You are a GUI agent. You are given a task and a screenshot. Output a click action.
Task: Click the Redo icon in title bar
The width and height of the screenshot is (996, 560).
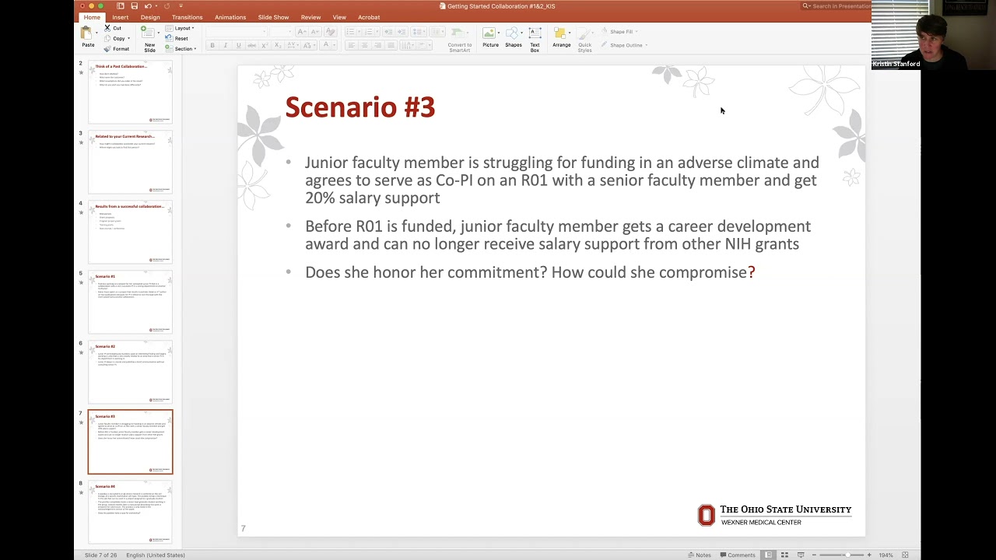167,5
